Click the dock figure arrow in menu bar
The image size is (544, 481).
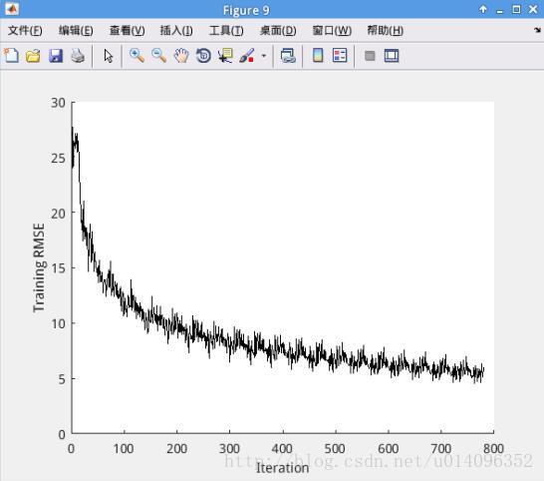[537, 30]
